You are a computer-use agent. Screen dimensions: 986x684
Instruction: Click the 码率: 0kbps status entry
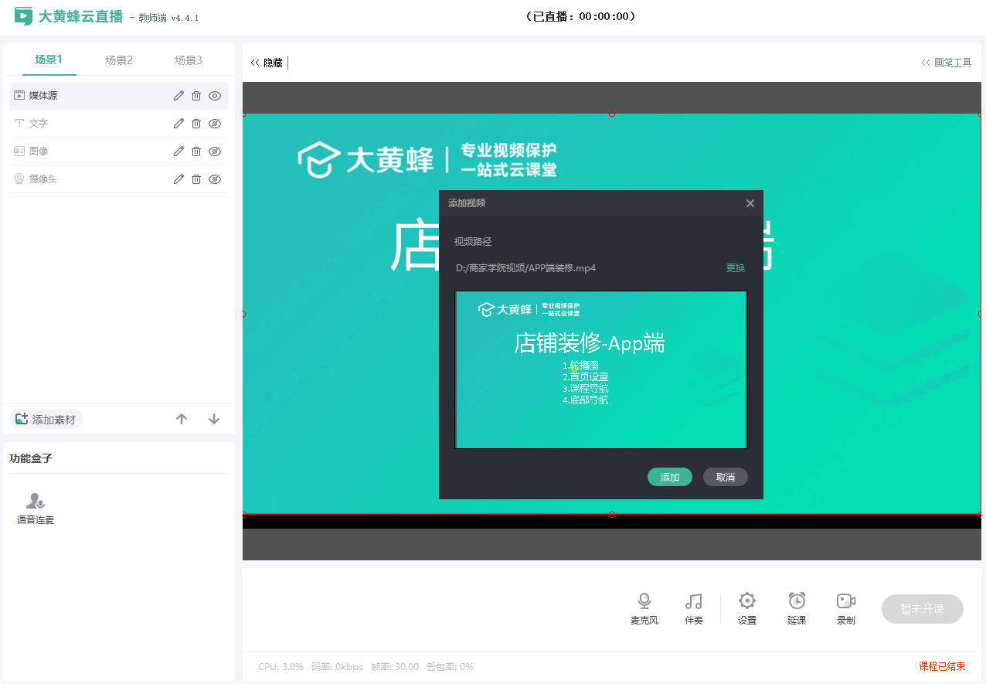click(337, 666)
